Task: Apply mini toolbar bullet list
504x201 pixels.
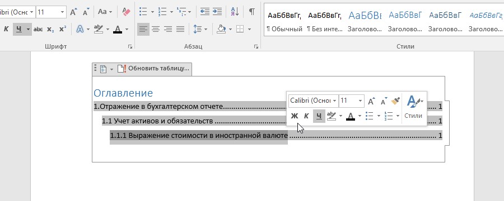Action: click(370, 116)
